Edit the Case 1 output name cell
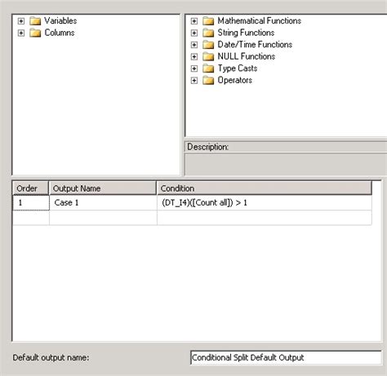The height and width of the screenshot is (376, 387). (103, 202)
